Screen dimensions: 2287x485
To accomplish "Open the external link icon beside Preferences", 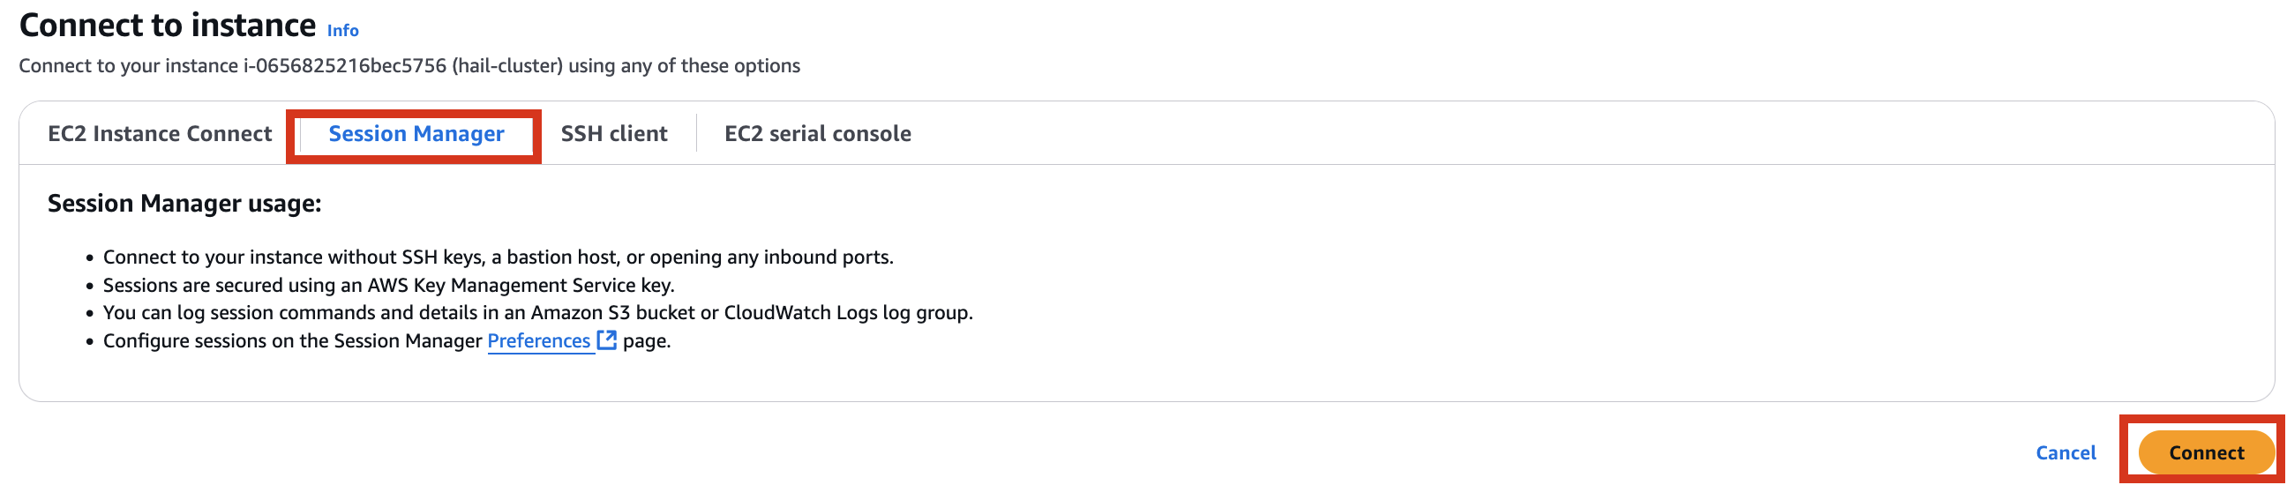I will pyautogui.click(x=607, y=340).
